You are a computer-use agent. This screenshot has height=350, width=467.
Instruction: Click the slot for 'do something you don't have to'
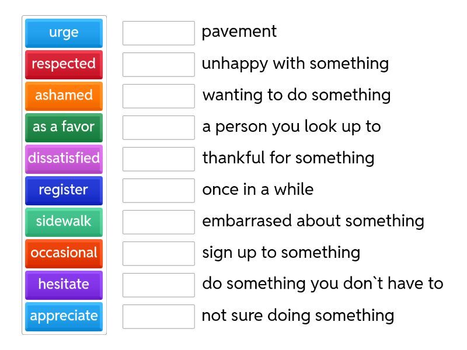pyautogui.click(x=158, y=285)
